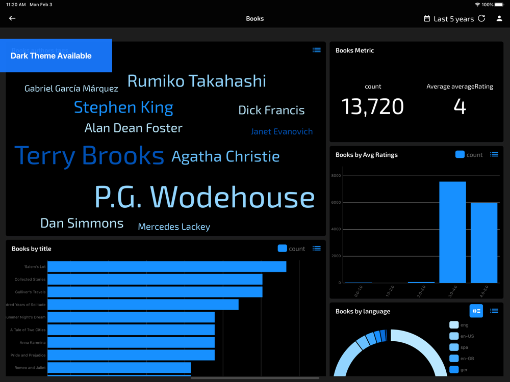
Task: Click the spa legend color swatch
Action: pos(454,347)
